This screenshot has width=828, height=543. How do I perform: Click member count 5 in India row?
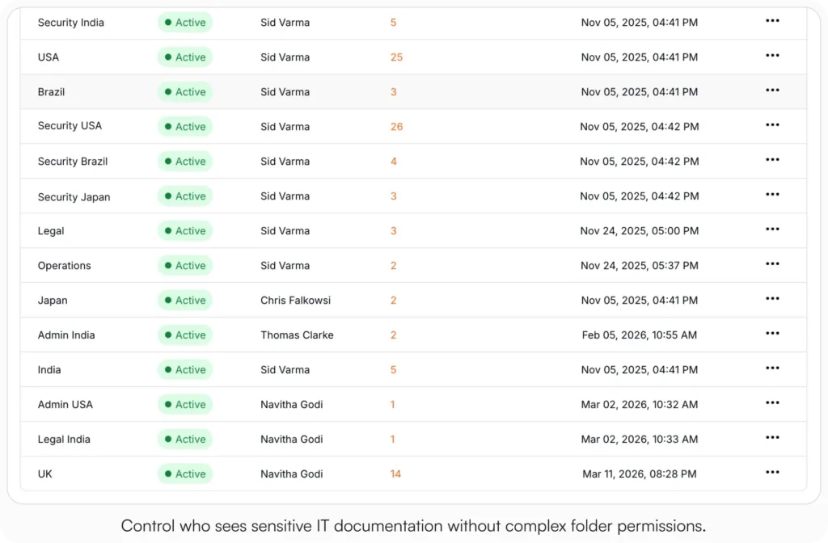pyautogui.click(x=394, y=370)
